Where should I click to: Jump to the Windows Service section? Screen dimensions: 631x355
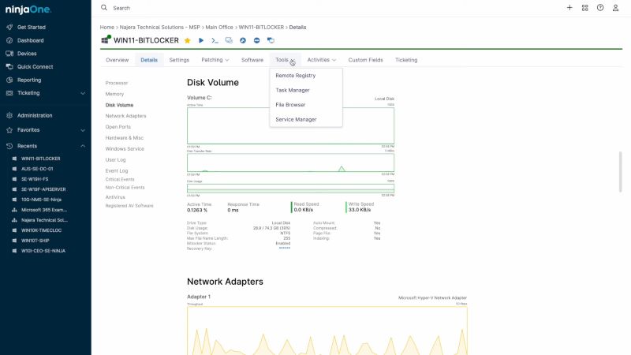tap(125, 149)
